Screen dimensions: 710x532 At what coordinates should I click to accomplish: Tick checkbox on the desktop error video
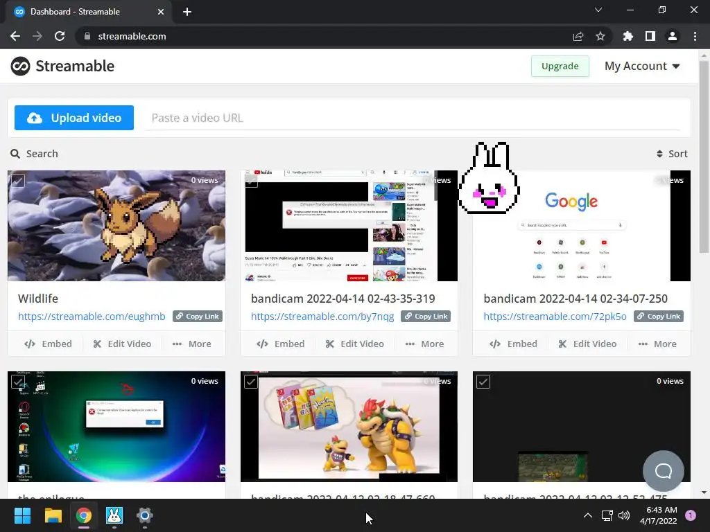18,382
